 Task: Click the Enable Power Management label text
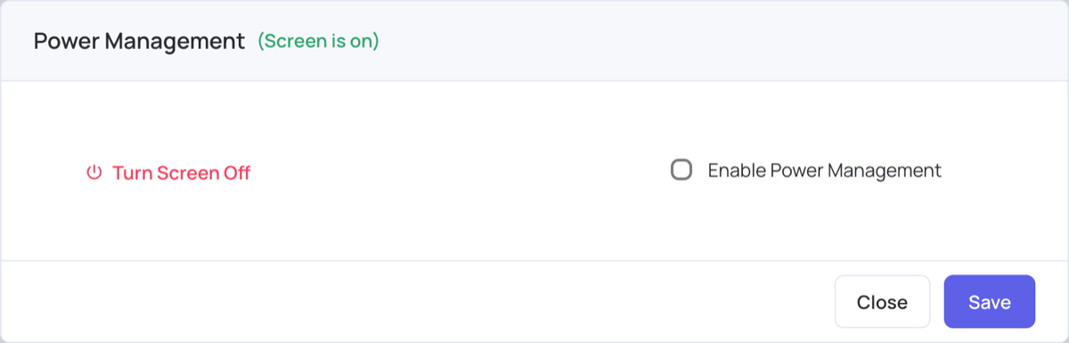pyautogui.click(x=824, y=170)
